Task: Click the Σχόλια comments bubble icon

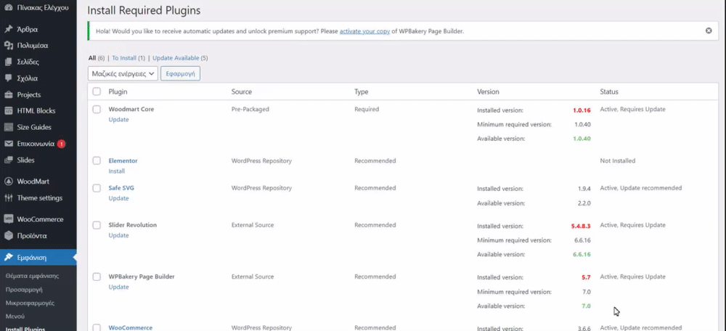Action: (x=9, y=78)
